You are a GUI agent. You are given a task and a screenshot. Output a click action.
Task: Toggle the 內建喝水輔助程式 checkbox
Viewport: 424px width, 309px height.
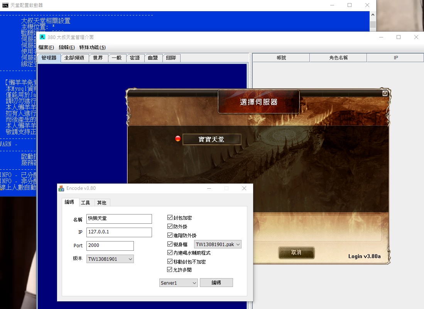tap(170, 253)
